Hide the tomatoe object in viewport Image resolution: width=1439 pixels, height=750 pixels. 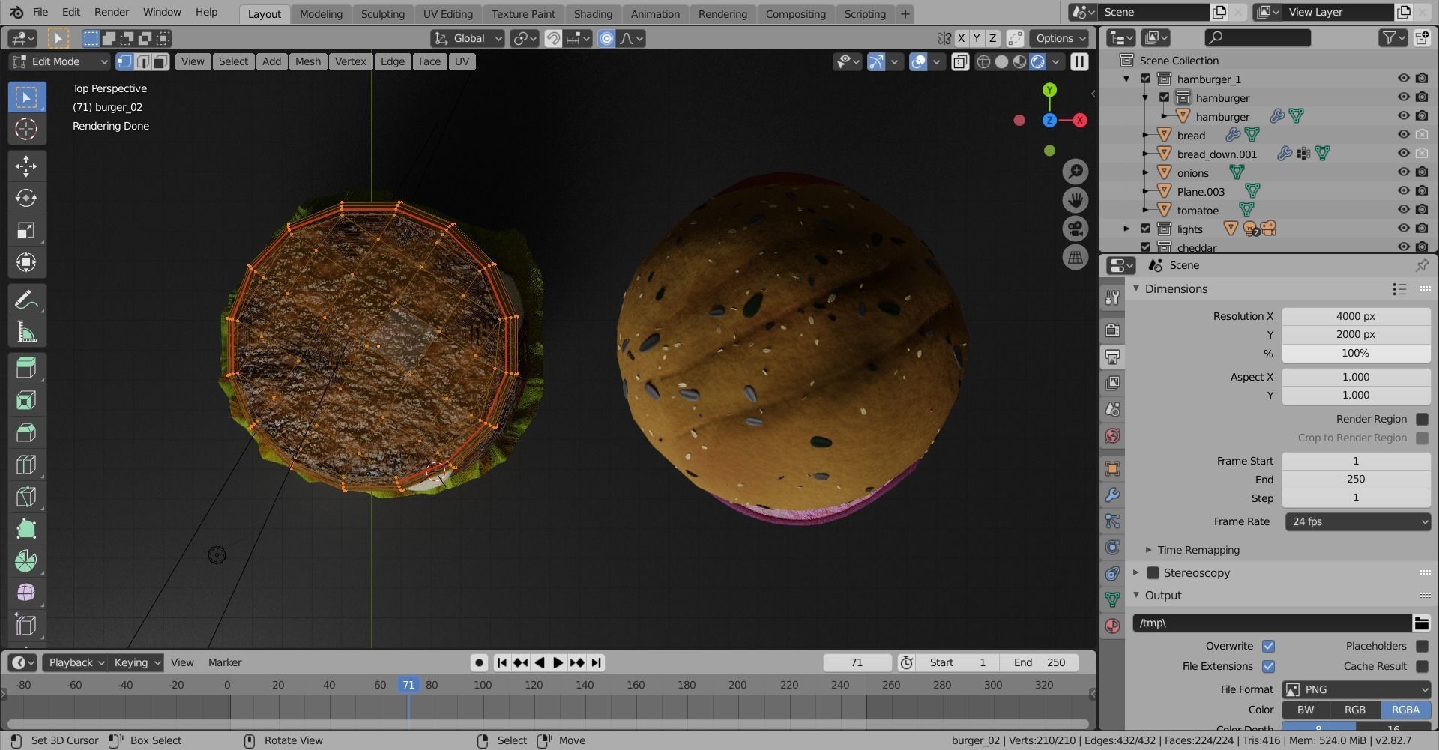click(1403, 210)
